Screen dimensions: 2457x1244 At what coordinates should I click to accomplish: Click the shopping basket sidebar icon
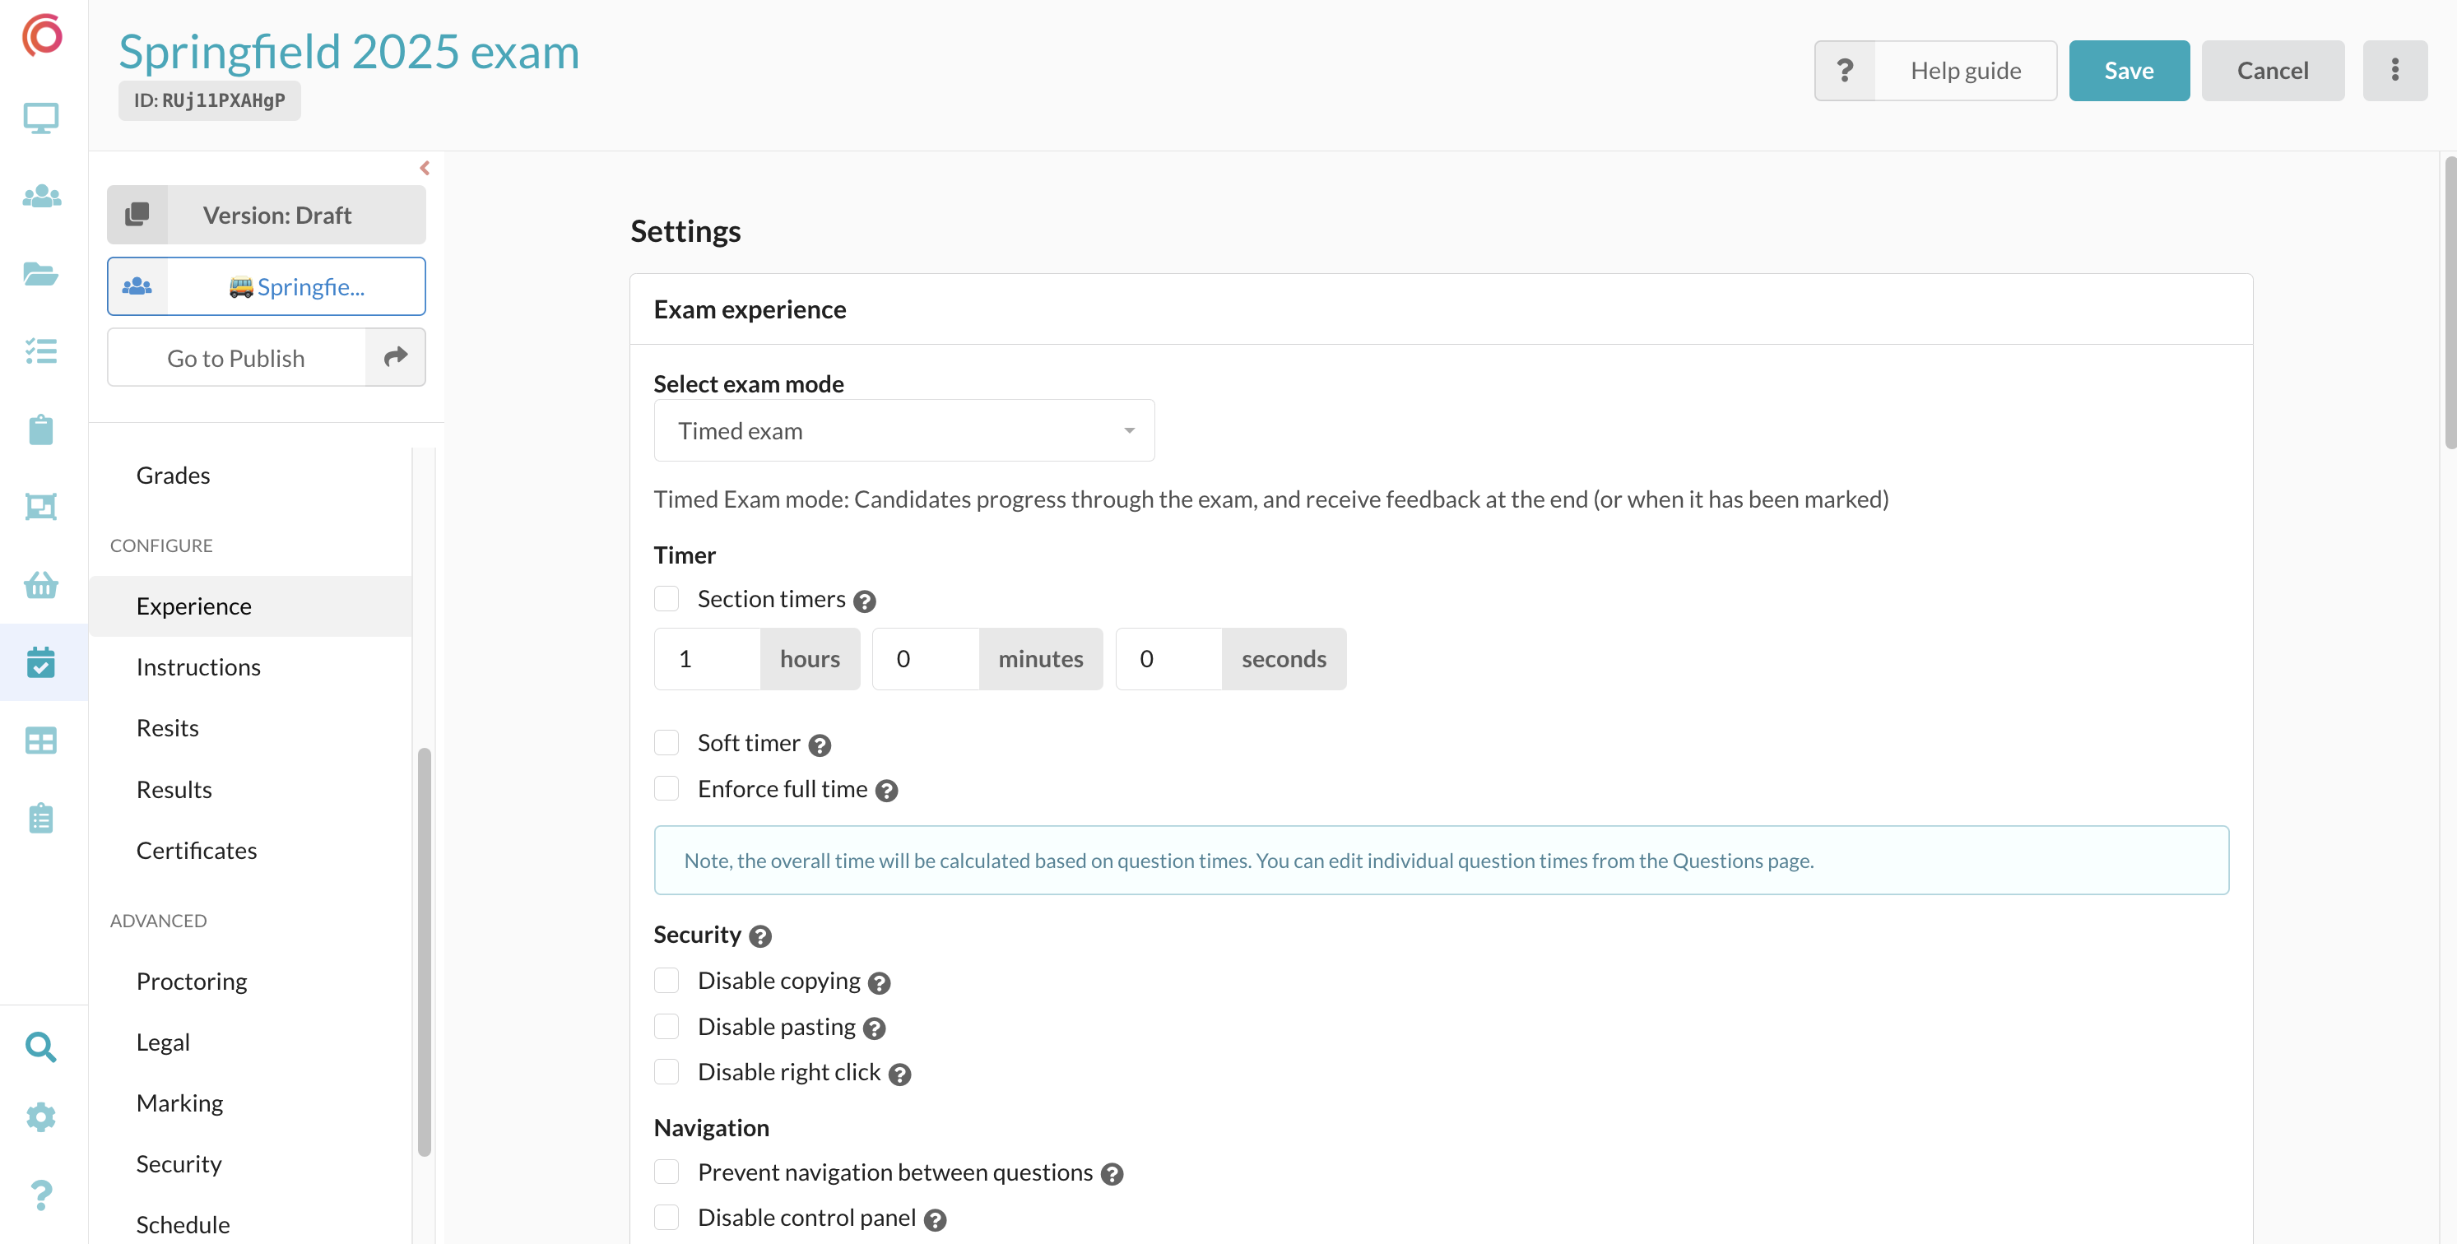point(41,585)
